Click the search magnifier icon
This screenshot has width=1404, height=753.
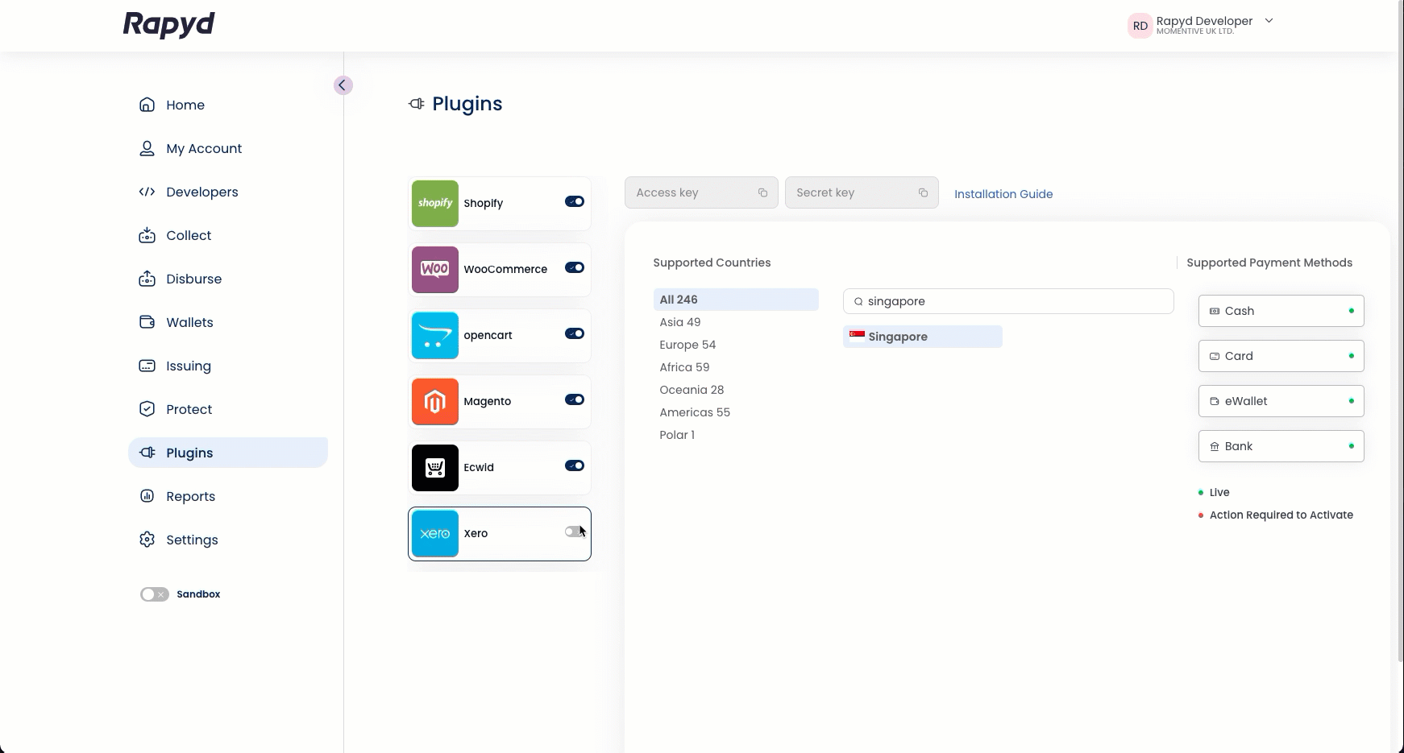pos(858,301)
